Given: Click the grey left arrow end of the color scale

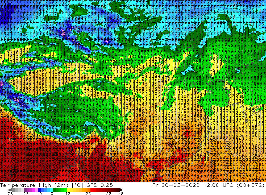Looking at the screenshot, I should [10, 190].
